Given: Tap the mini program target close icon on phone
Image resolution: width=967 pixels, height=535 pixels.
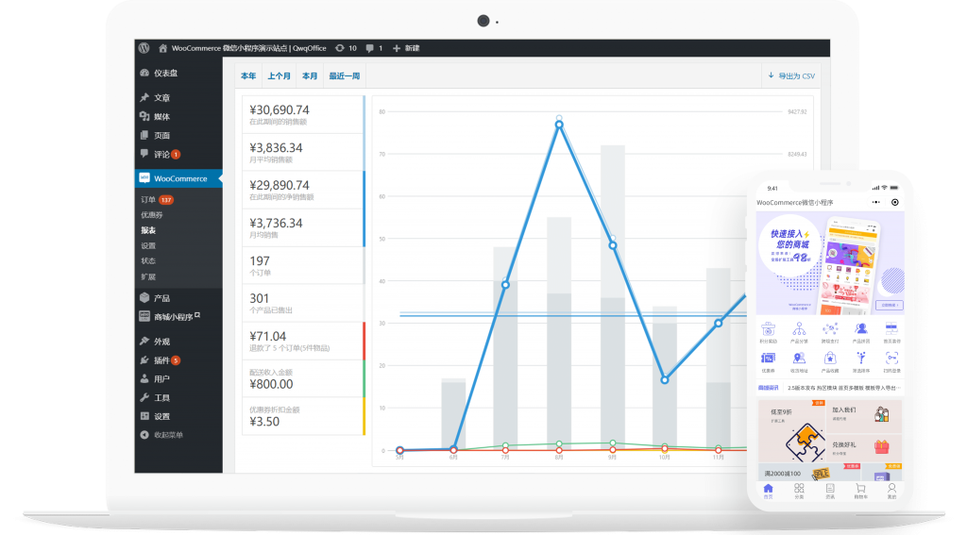Looking at the screenshot, I should tap(895, 202).
